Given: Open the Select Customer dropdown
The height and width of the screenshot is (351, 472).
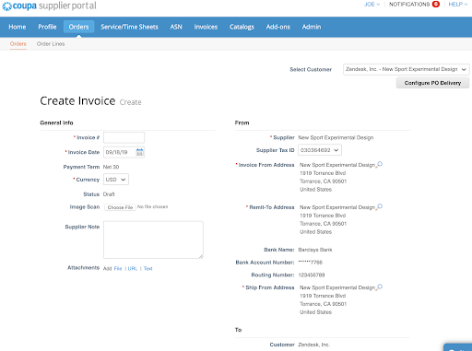Looking at the screenshot, I should pos(406,69).
